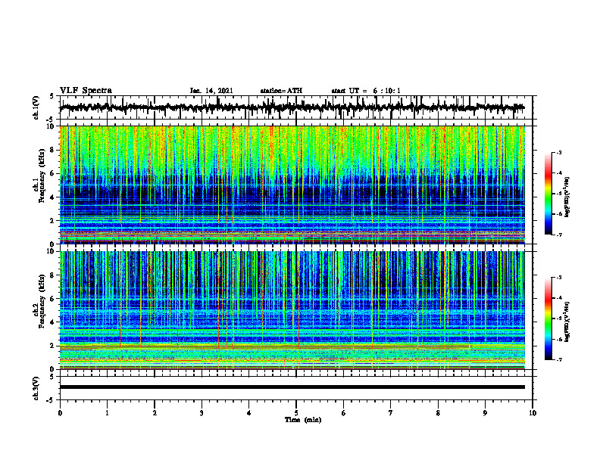Click the ch.2 "Frequency (kHz)" axis label

42,300
